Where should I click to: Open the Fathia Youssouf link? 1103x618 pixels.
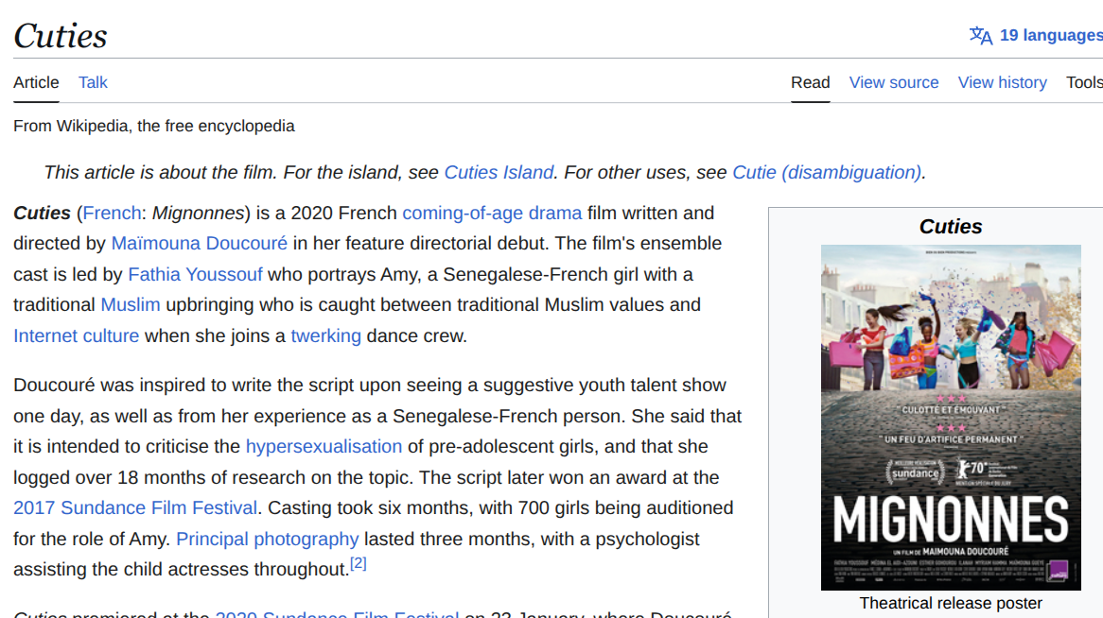coord(195,274)
